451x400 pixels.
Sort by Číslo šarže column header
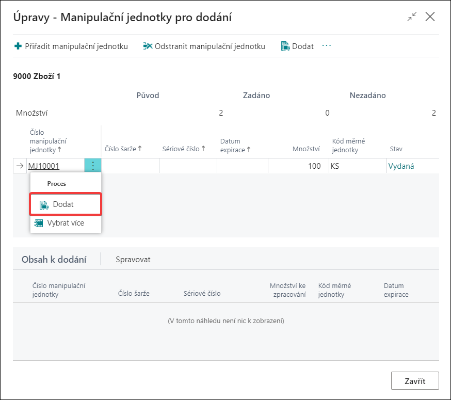pos(123,149)
